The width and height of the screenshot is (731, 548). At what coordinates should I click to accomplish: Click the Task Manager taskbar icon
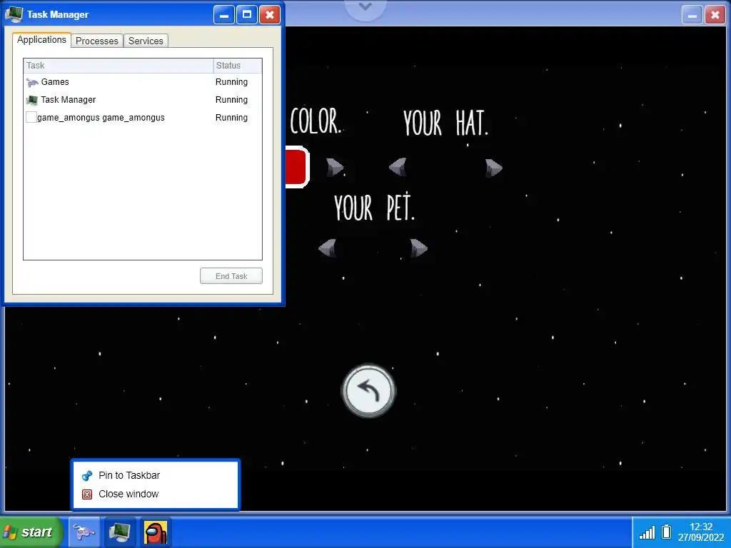click(x=120, y=532)
